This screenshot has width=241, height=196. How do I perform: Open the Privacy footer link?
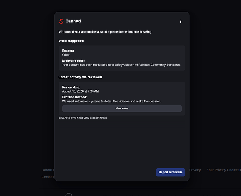[195, 170]
